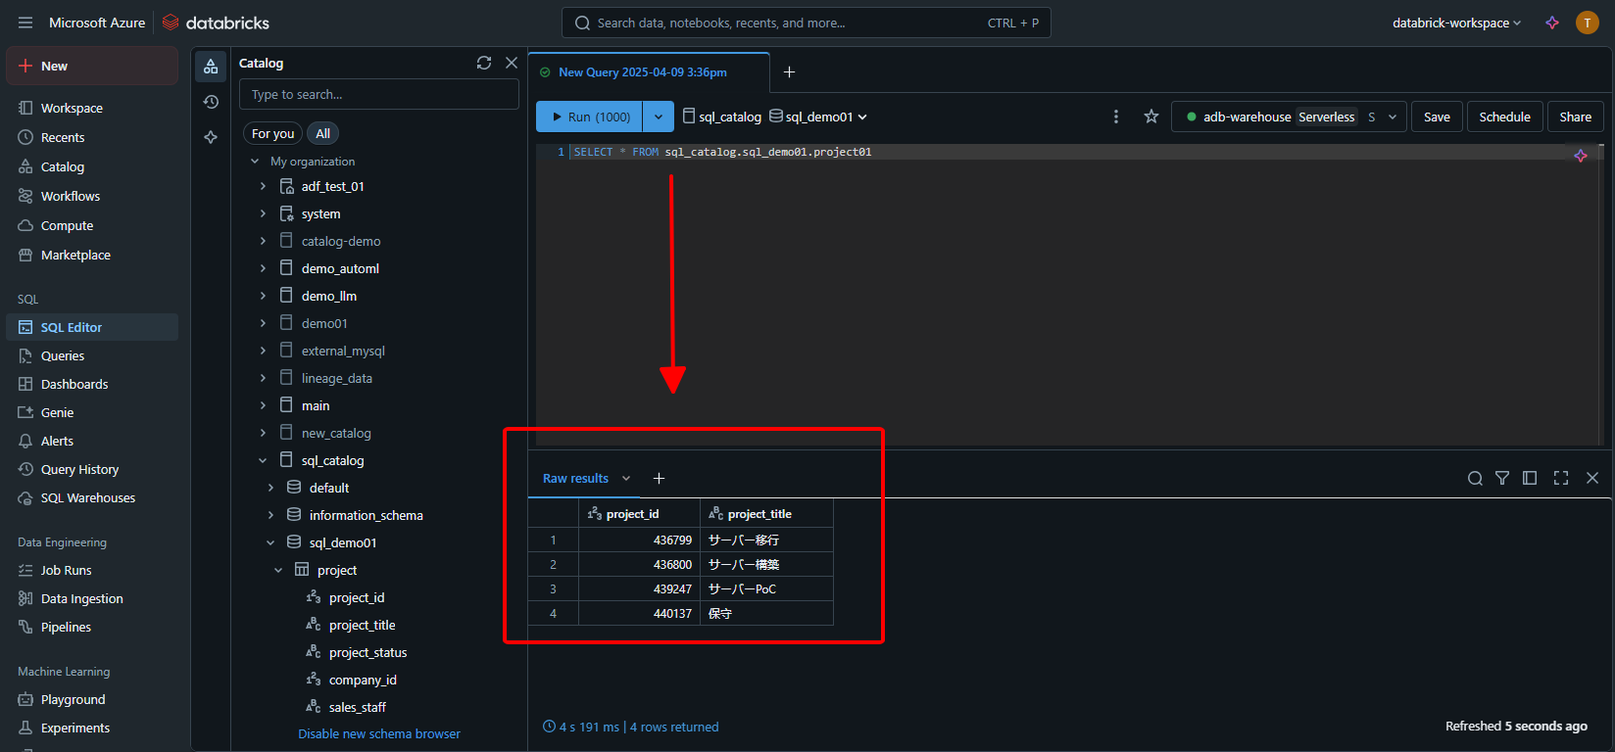Image resolution: width=1615 pixels, height=752 pixels.
Task: Open the sql_demo01 schema dropdown
Action: (x=816, y=117)
